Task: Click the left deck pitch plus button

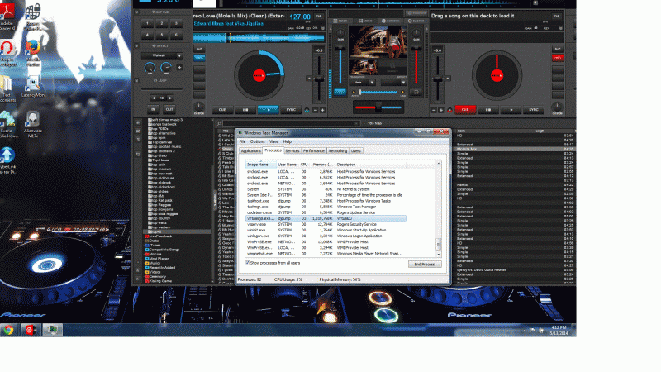Action: point(322,110)
